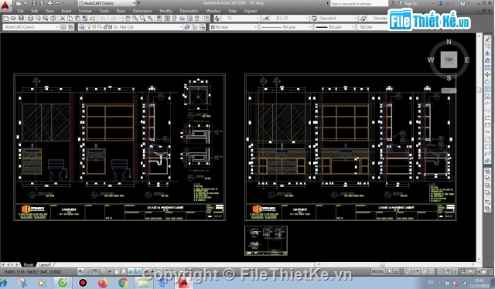Select the Pan hand tool
495x289 pixels.
[128, 19]
